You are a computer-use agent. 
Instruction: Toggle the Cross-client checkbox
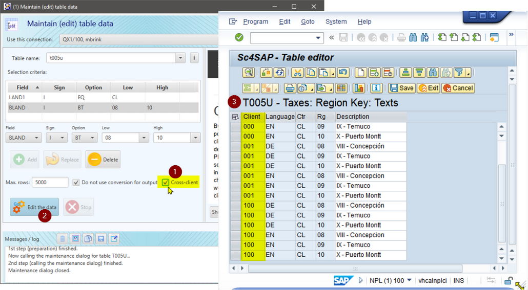[x=166, y=182]
